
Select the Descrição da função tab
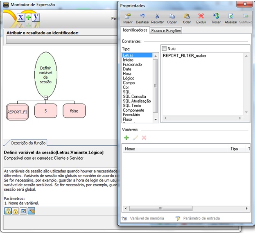tap(28, 143)
